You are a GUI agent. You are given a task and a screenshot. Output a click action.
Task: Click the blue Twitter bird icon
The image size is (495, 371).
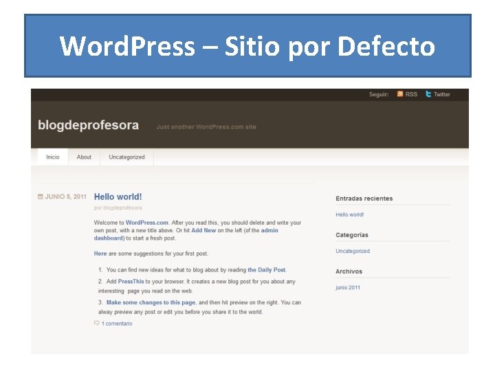(x=428, y=93)
